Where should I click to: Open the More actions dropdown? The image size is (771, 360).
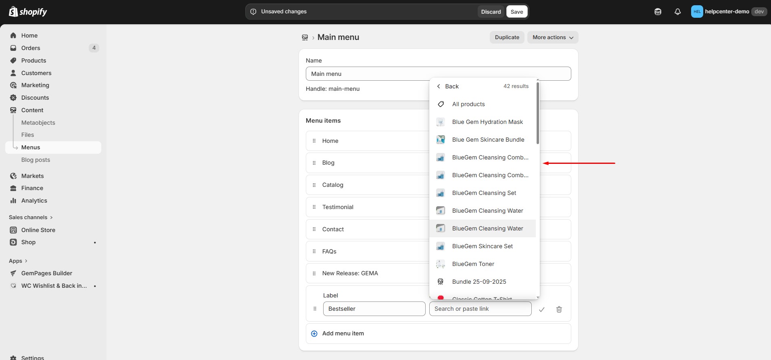[553, 37]
